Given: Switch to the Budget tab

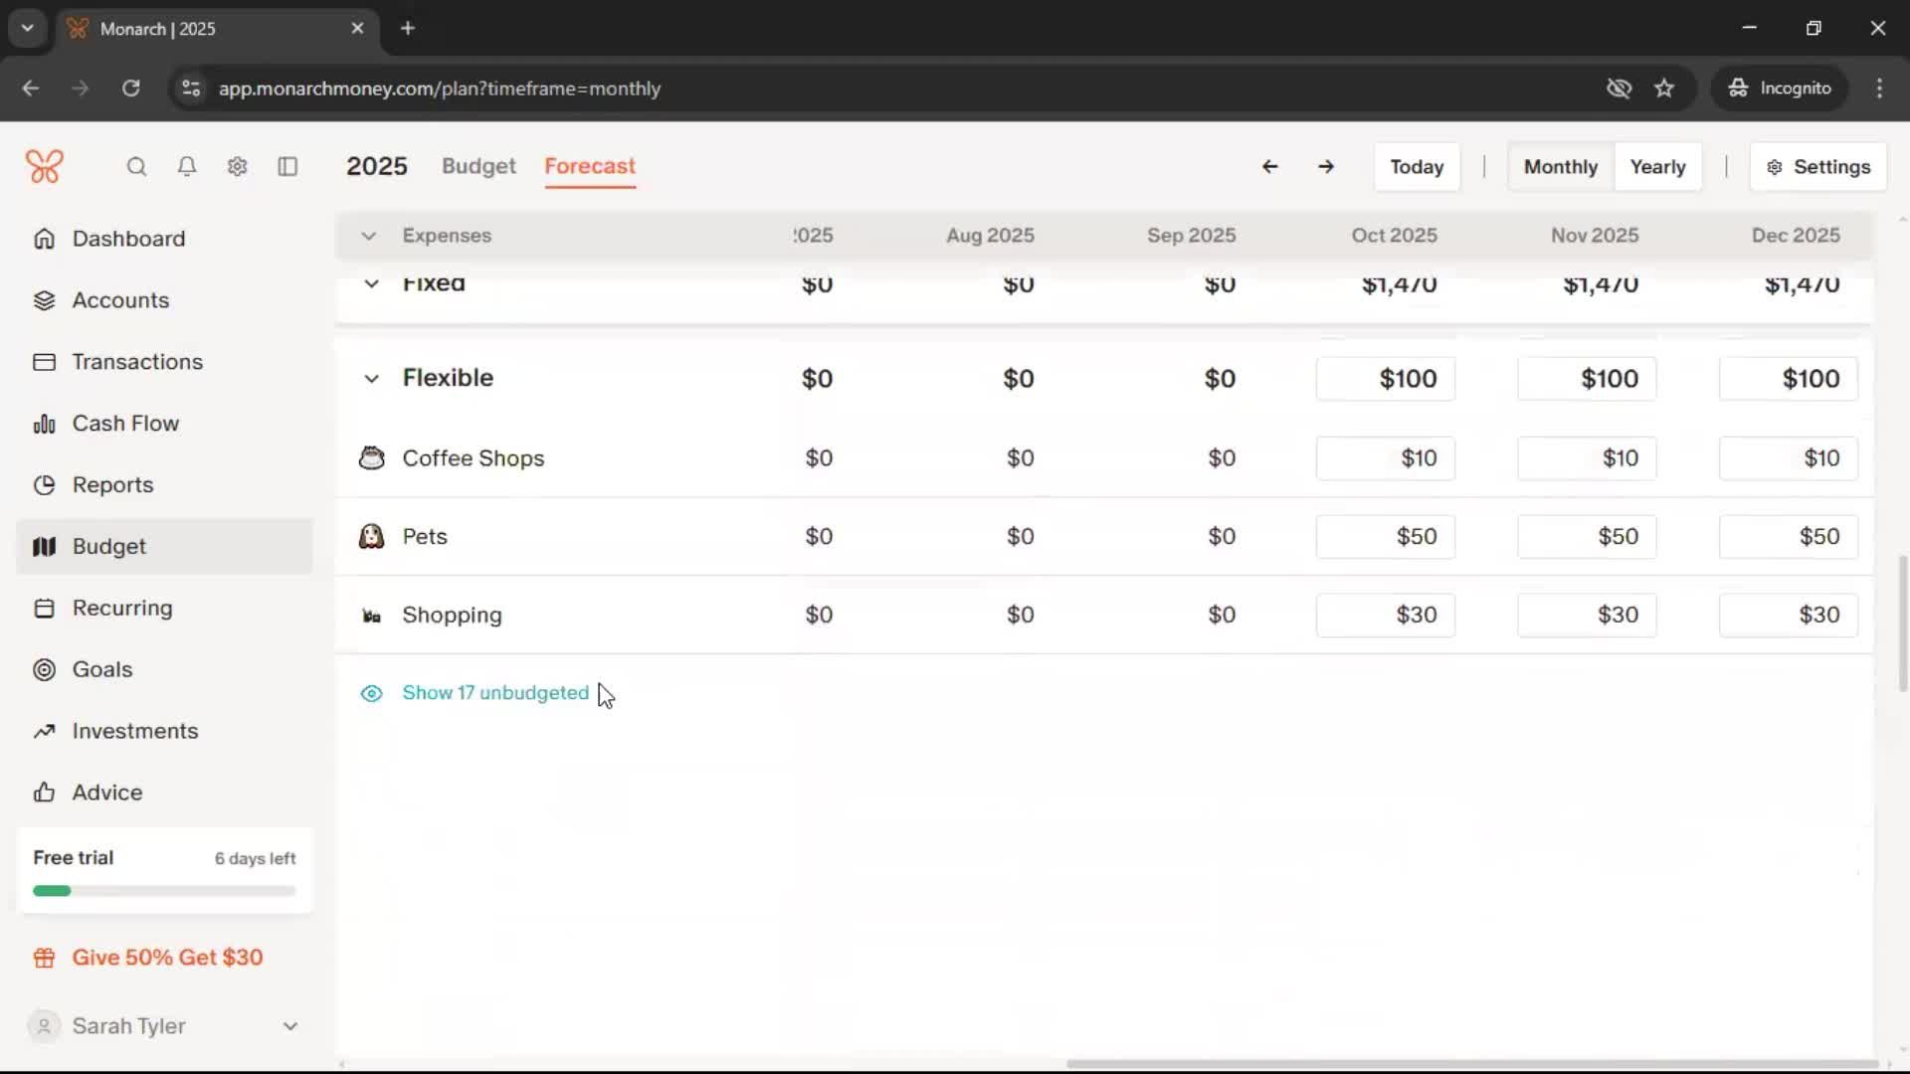Looking at the screenshot, I should 478,166.
